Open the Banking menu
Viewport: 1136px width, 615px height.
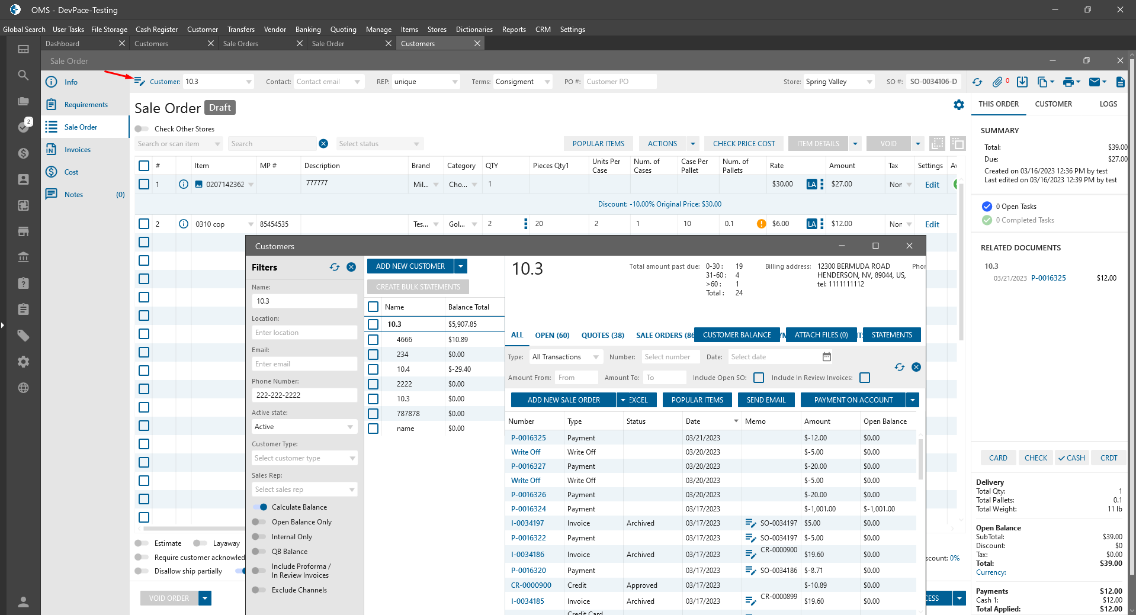click(x=308, y=30)
